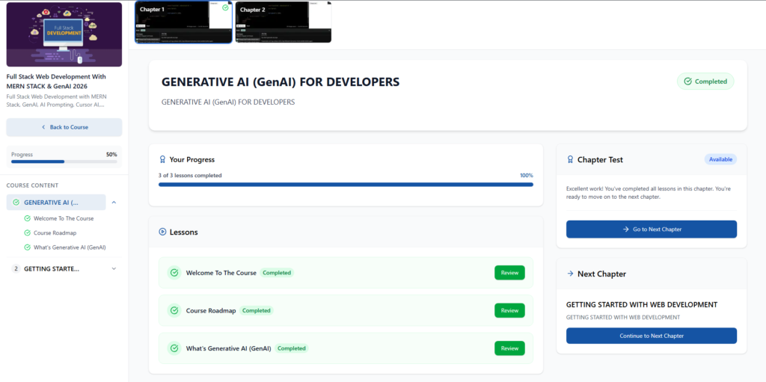Click the award icon beside Chapter Test

(570, 159)
